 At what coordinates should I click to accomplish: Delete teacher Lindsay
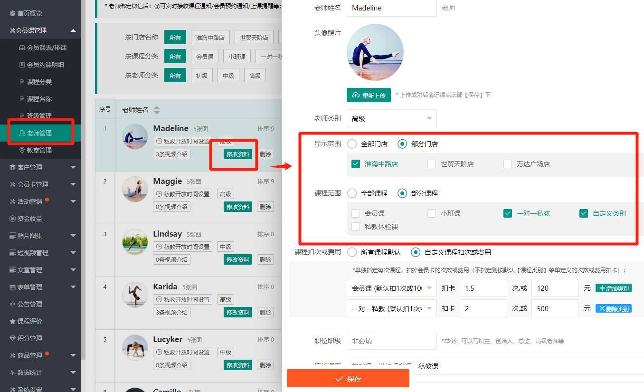265,259
